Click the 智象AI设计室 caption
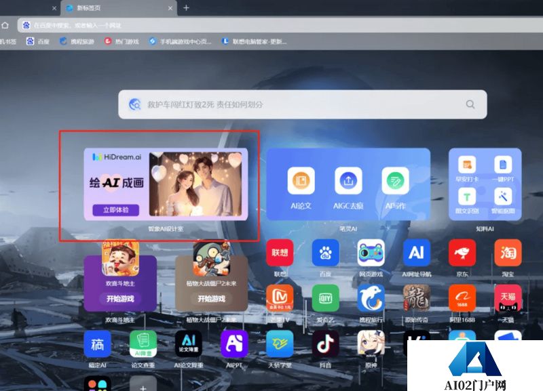543x391 pixels. 166,229
